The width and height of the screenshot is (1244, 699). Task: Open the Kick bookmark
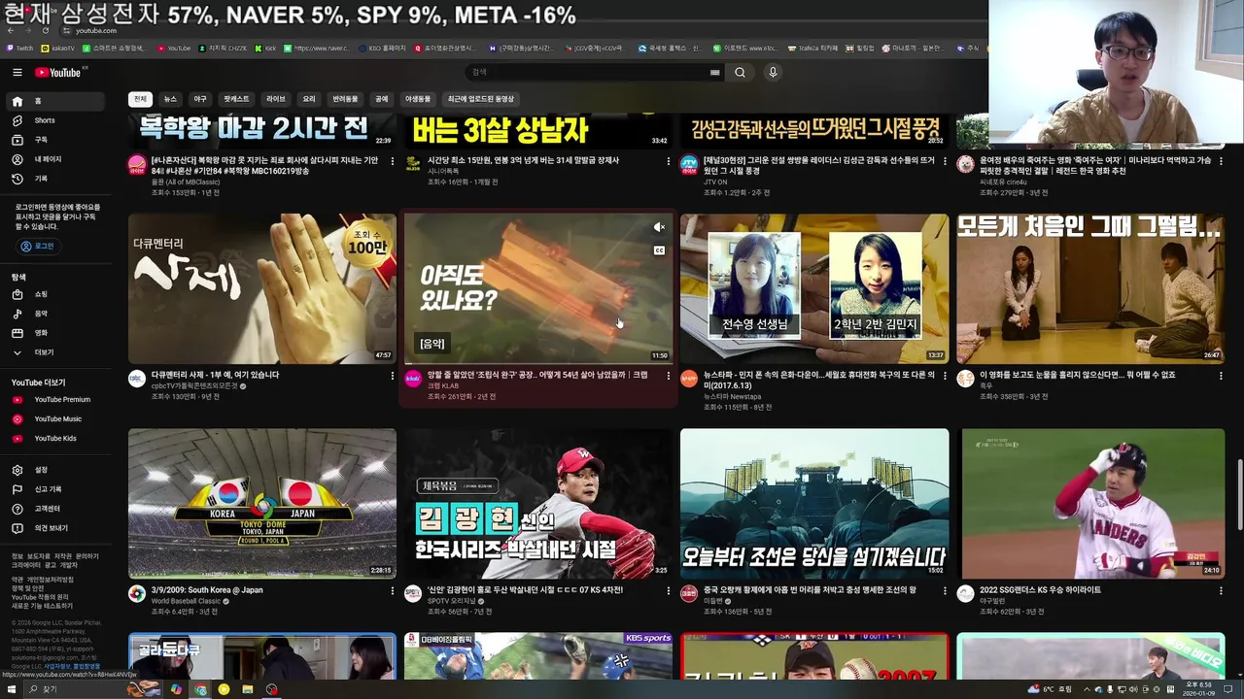tap(267, 48)
